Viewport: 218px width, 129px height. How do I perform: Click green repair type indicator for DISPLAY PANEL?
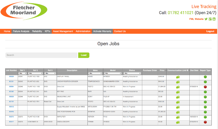coord(205,77)
